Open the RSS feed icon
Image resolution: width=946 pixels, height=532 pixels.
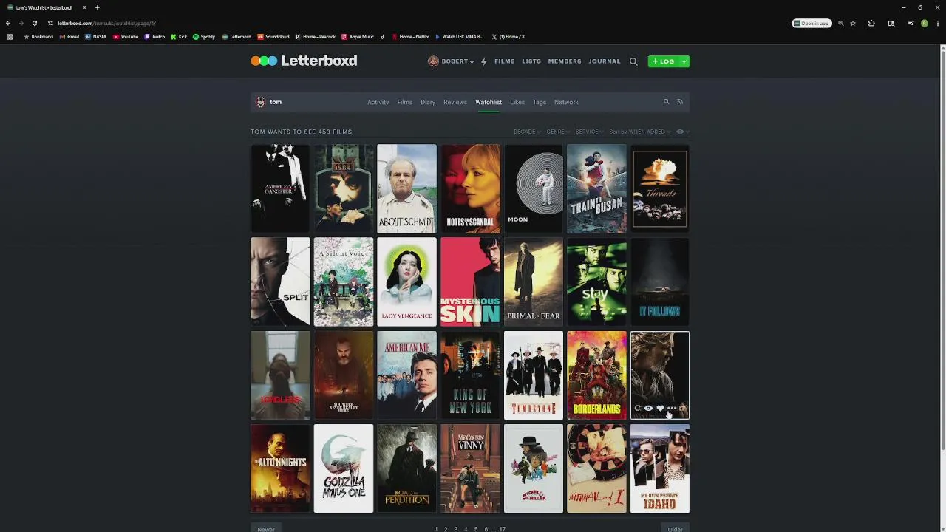click(680, 102)
